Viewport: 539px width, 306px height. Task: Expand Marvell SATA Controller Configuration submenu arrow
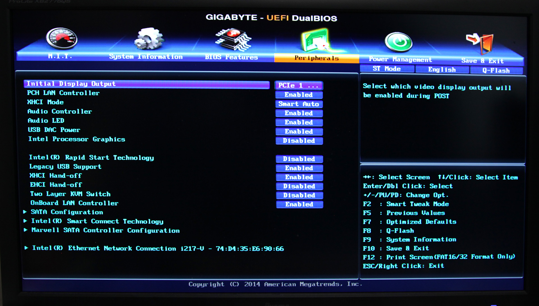(26, 230)
